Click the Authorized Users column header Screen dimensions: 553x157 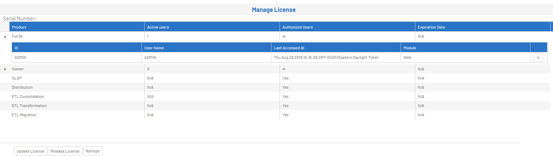297,27
